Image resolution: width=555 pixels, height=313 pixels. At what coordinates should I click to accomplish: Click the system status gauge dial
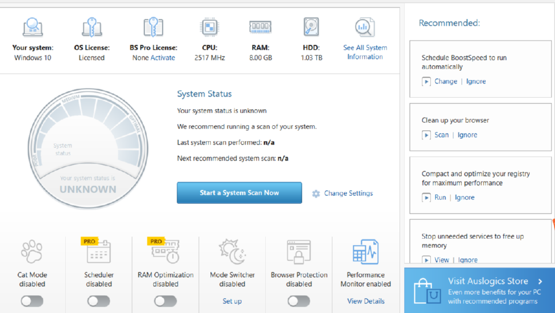88,149
